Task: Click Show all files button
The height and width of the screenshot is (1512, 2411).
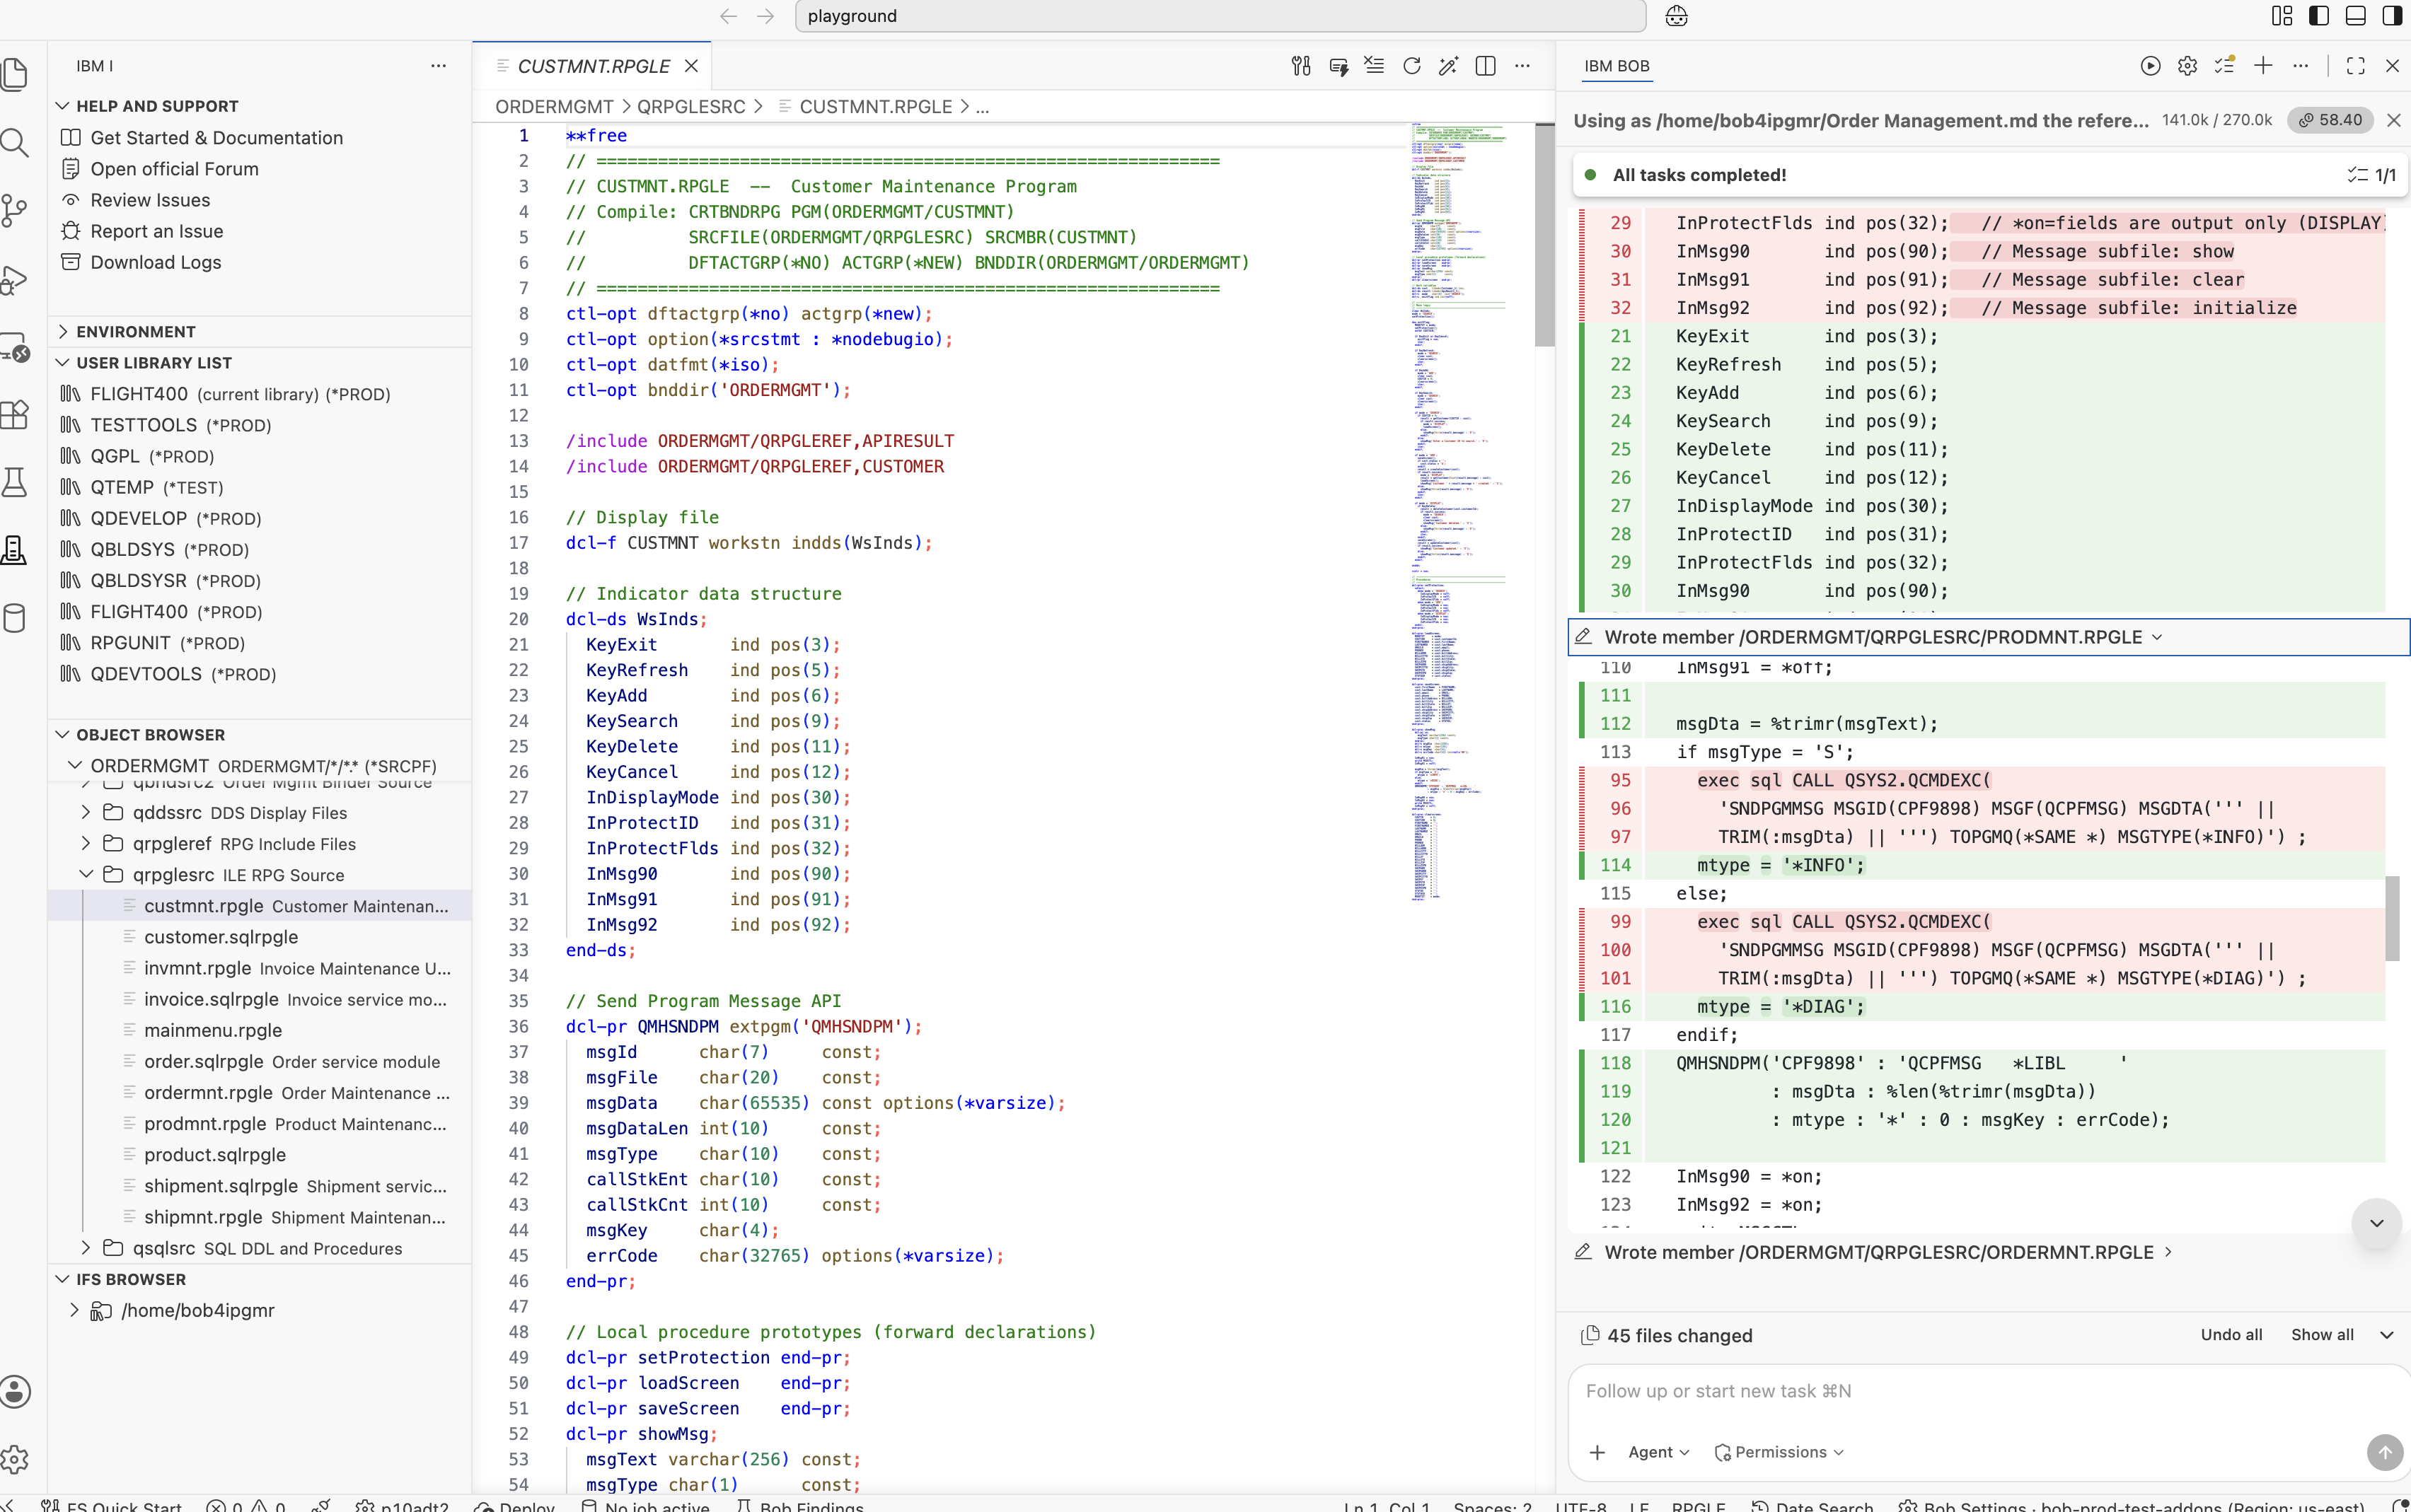Action: [x=2322, y=1335]
